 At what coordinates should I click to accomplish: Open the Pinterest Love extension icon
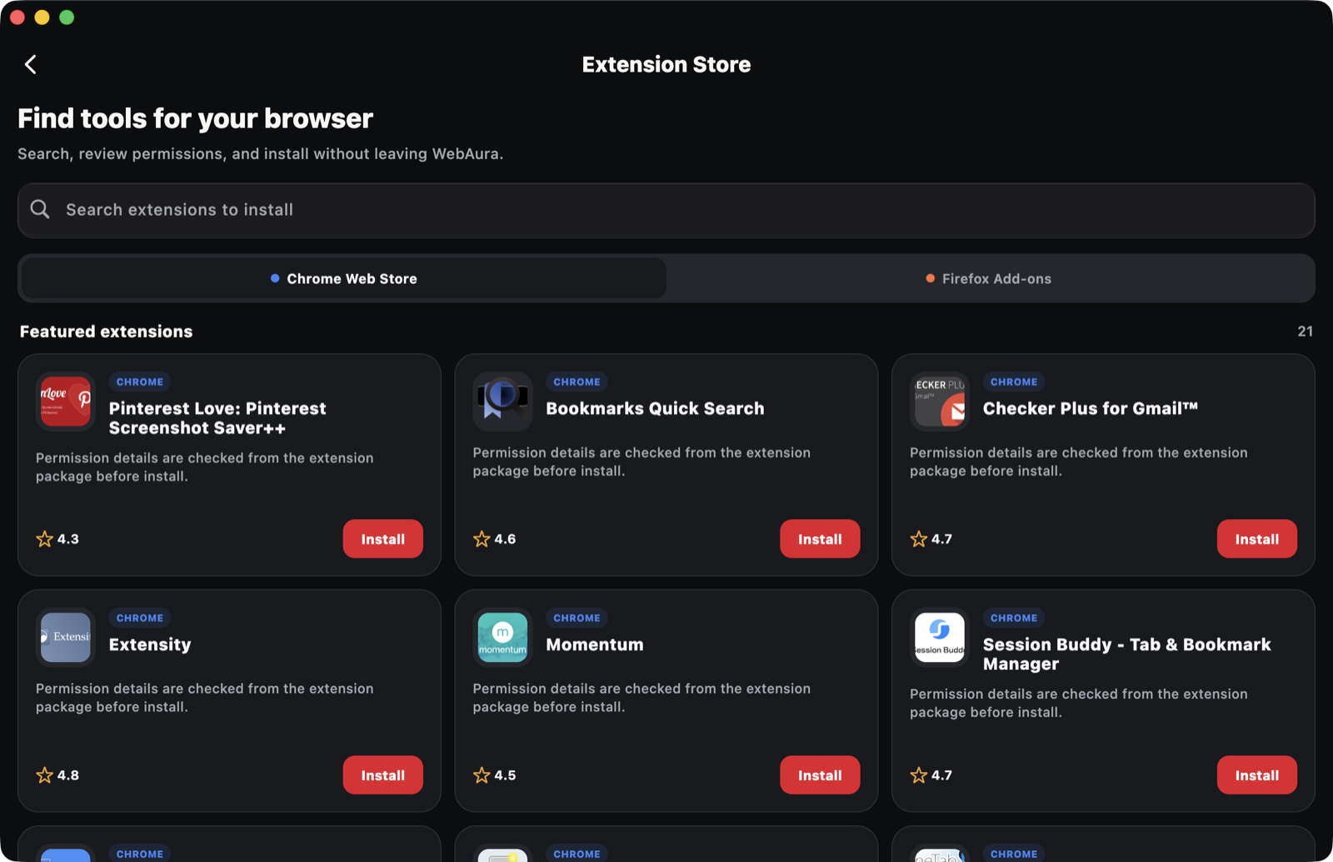[x=66, y=401]
